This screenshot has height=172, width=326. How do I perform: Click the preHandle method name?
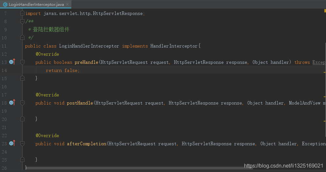86,62
